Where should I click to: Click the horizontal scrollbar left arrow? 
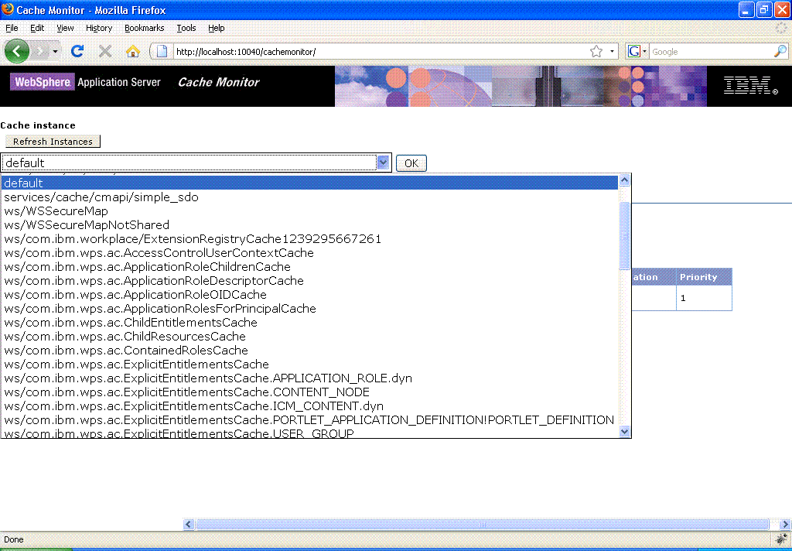click(189, 524)
